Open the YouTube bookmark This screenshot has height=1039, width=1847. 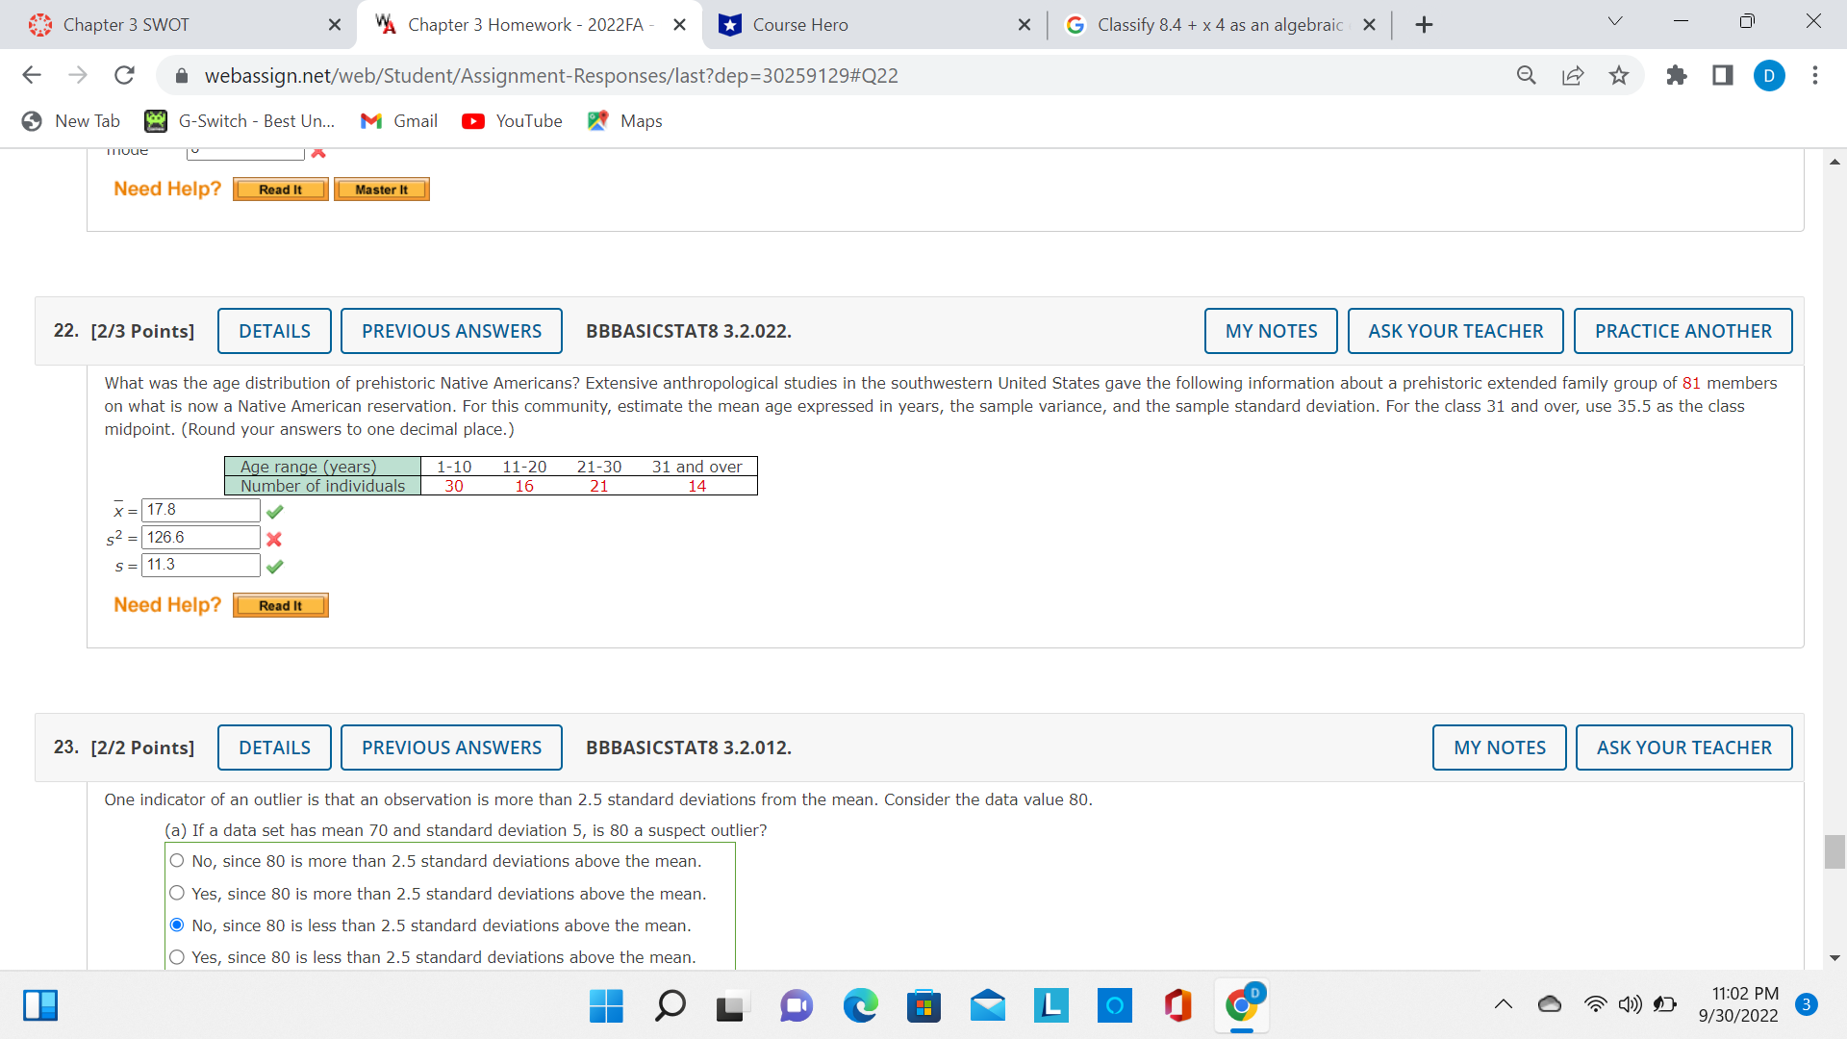tap(512, 121)
